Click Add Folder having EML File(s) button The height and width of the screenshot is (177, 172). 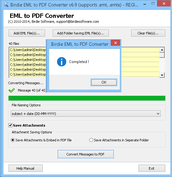click(x=81, y=33)
